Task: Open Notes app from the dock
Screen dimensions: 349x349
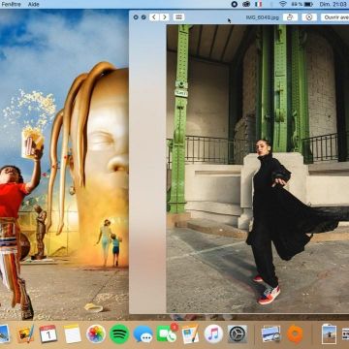Action: [x=73, y=333]
